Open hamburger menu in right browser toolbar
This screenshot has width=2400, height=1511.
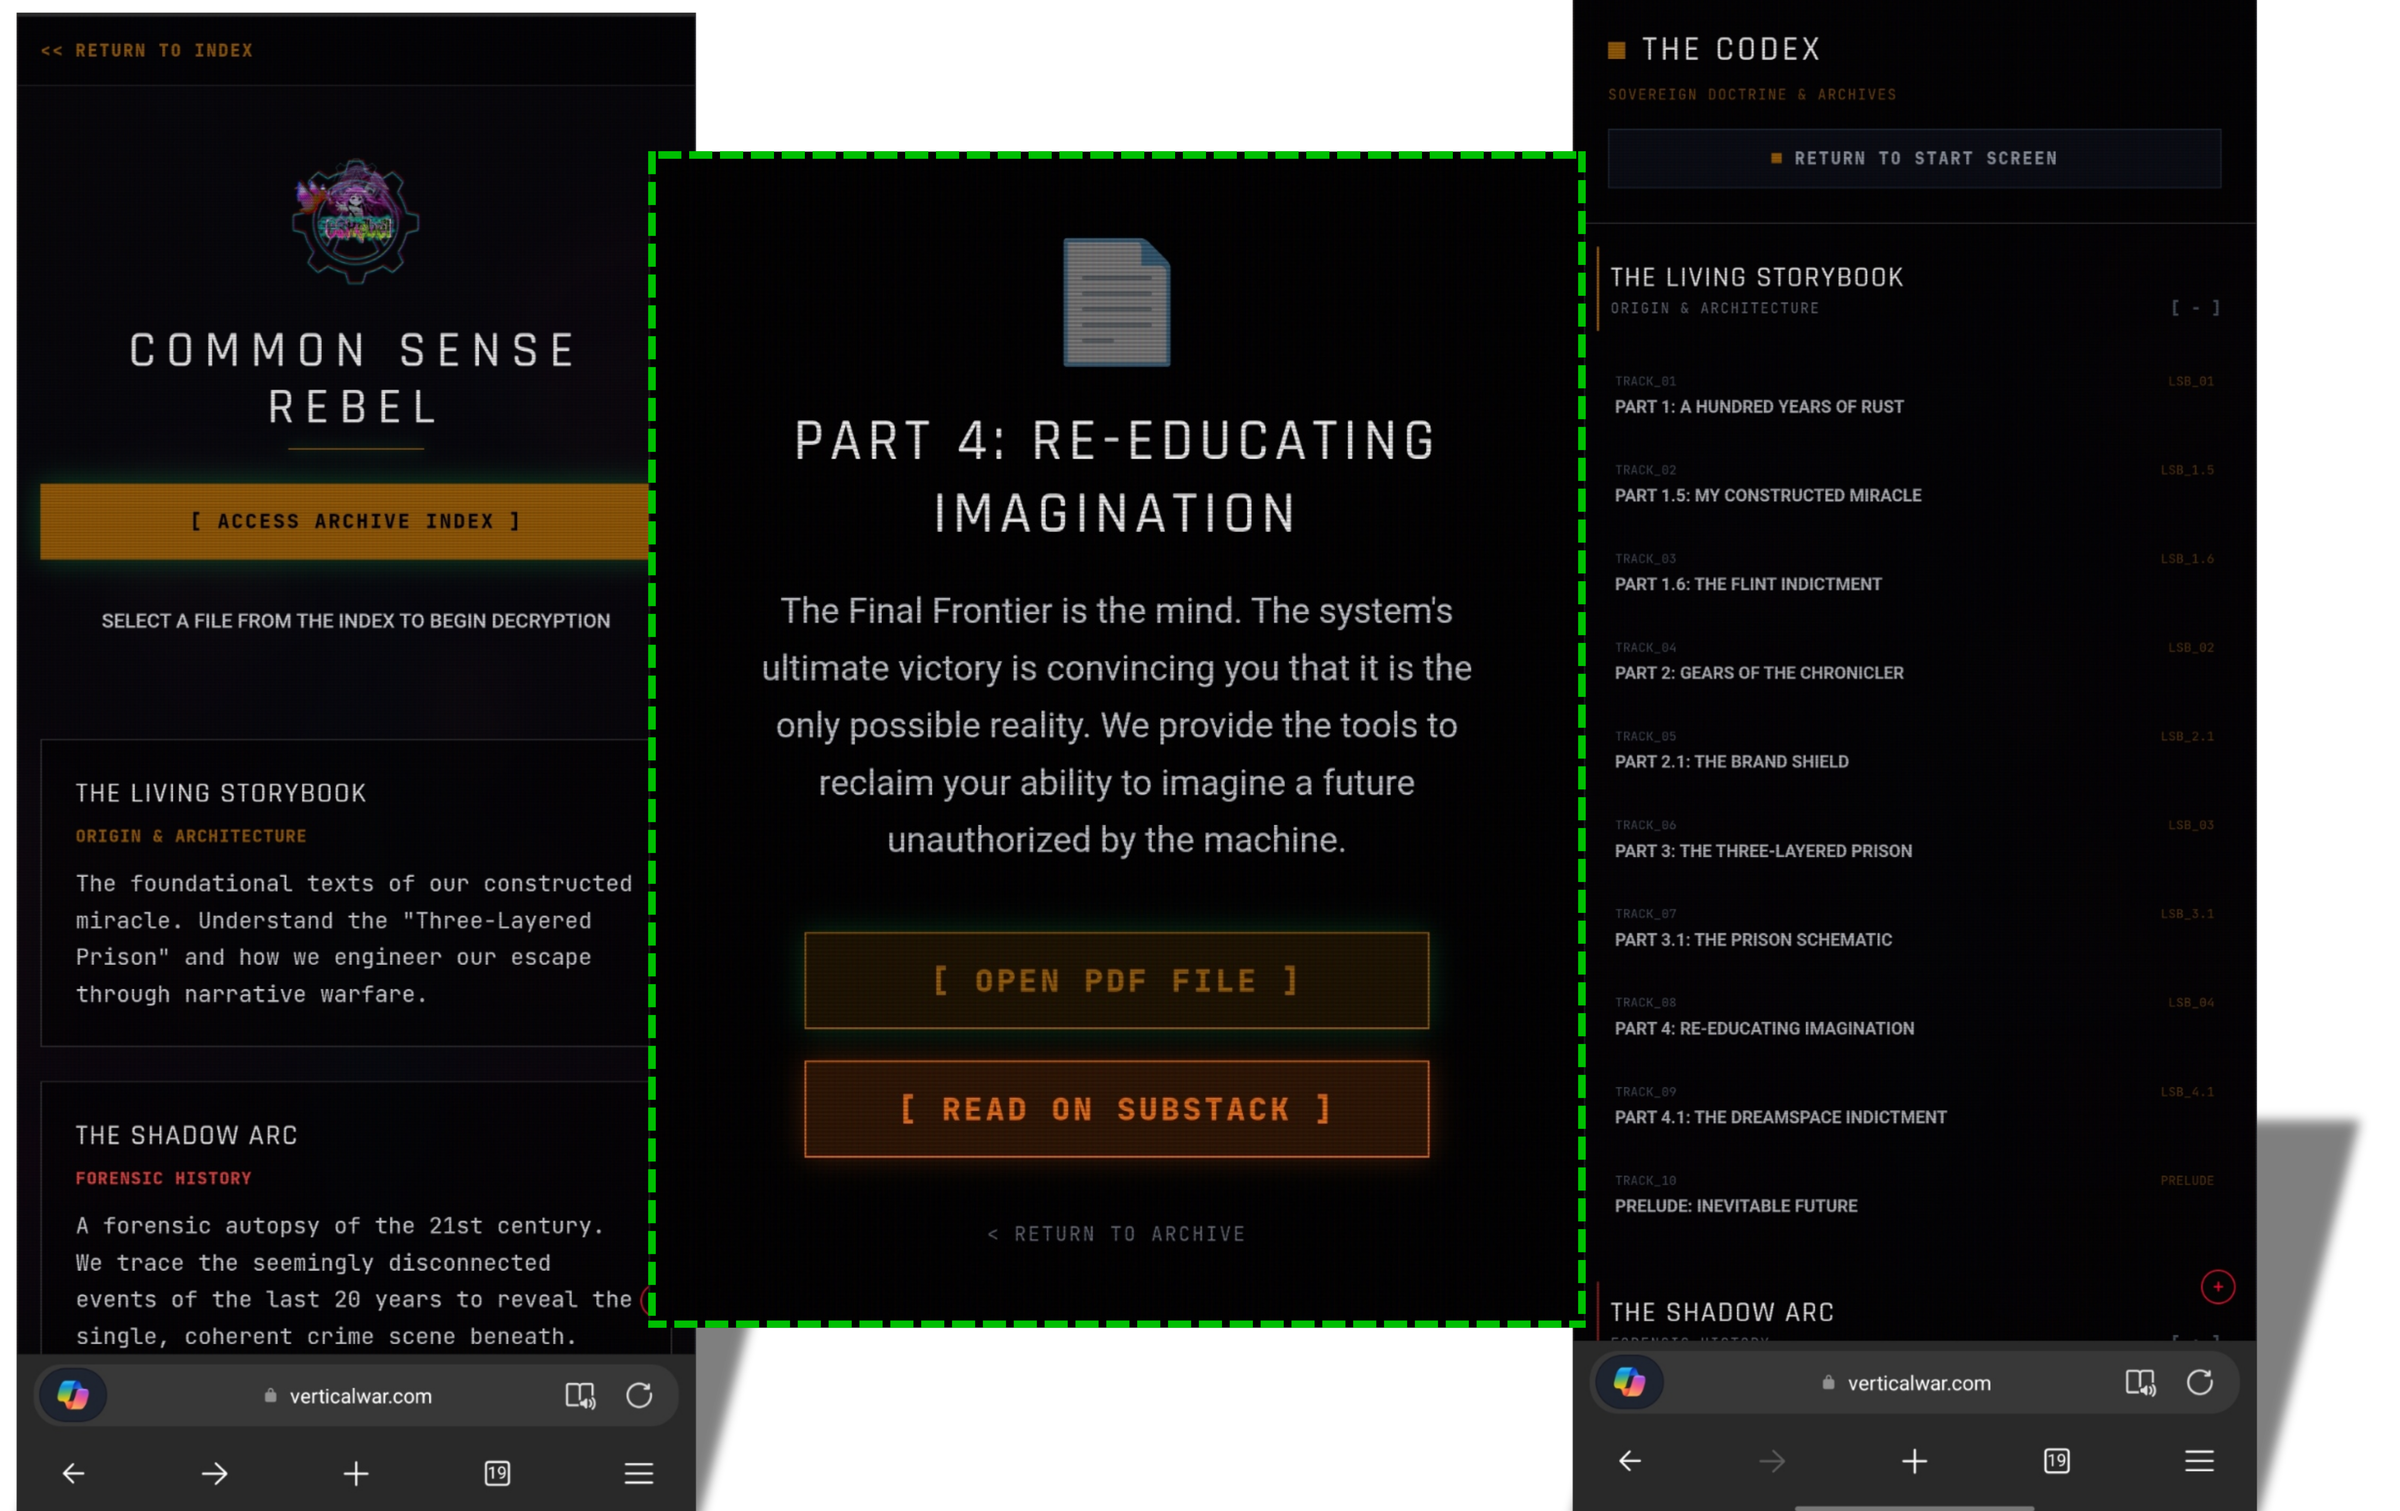point(2199,1461)
